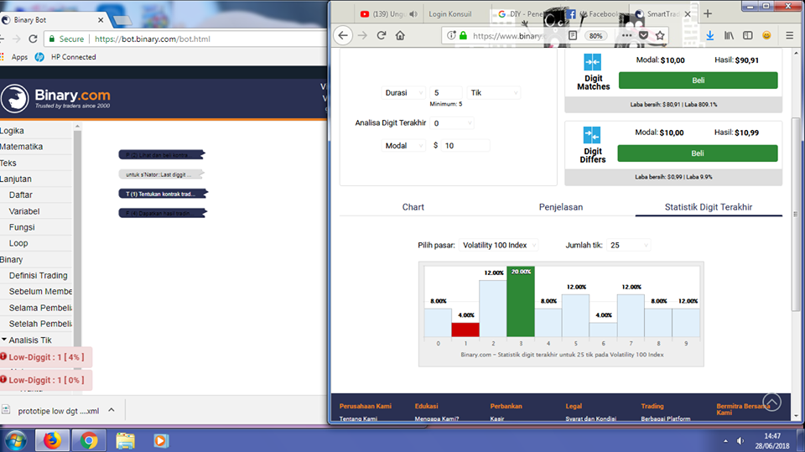Screen dimensions: 805x452
Task: Click Digit Matches contract icon
Action: pos(593,62)
